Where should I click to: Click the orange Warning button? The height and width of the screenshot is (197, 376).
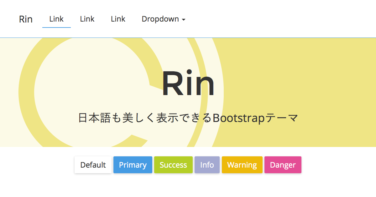point(242,165)
